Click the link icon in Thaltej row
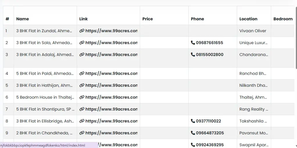The height and width of the screenshot is (148, 297). coord(82,97)
